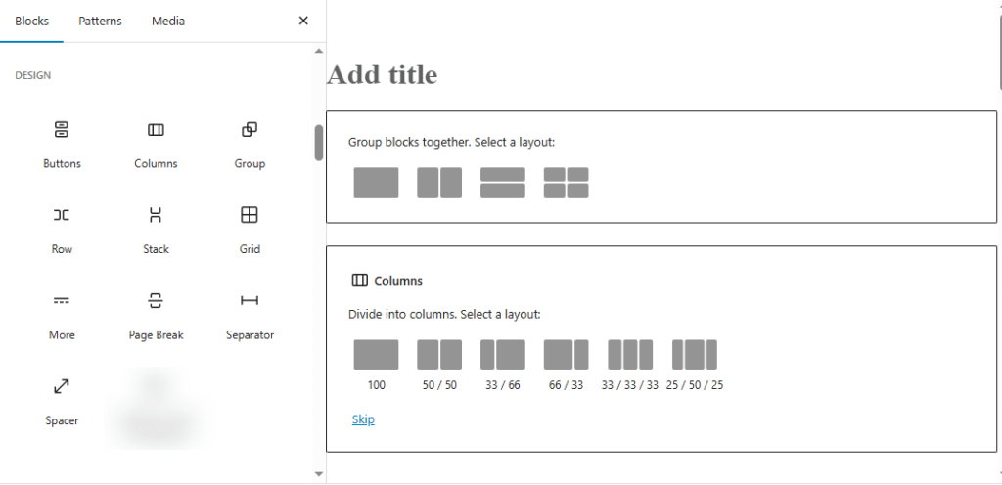Screen dimensions: 1002x485
Task: Insert the Spacer block
Action: coord(62,399)
